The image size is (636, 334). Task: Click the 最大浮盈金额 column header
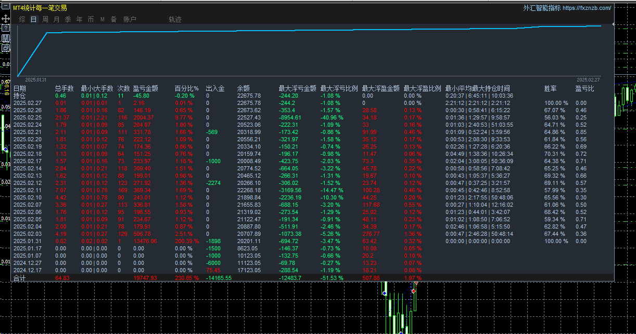(x=380, y=89)
